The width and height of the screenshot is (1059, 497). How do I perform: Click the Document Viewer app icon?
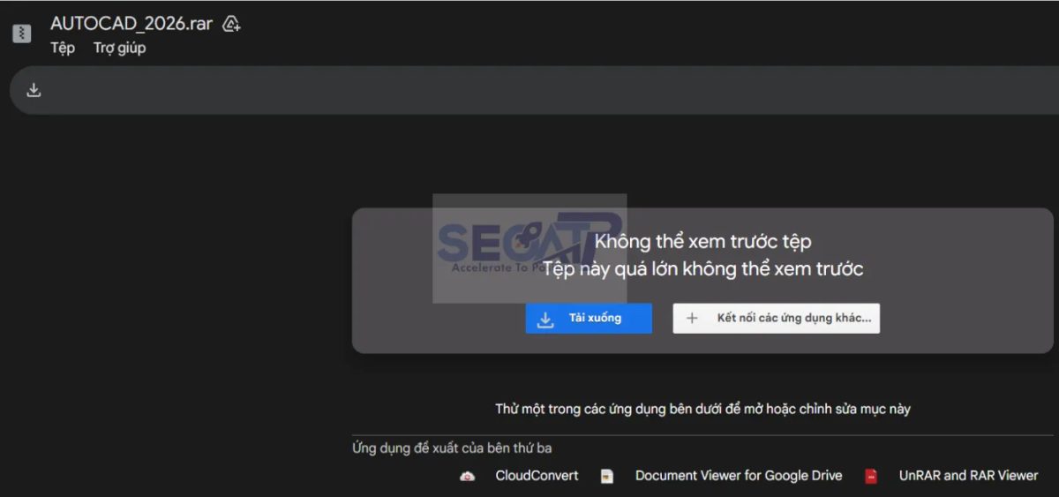click(607, 476)
